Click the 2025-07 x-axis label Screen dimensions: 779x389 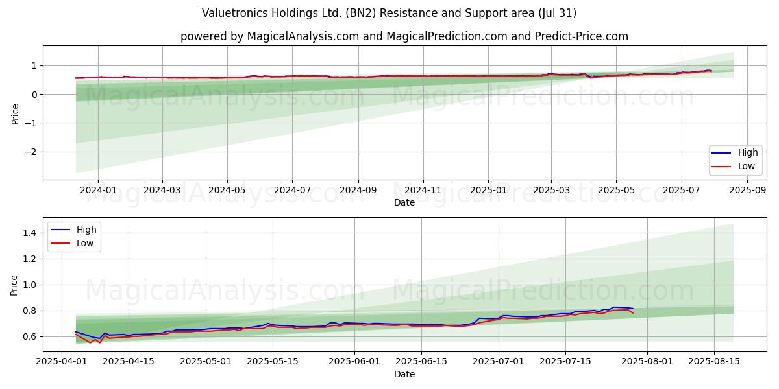pos(681,191)
